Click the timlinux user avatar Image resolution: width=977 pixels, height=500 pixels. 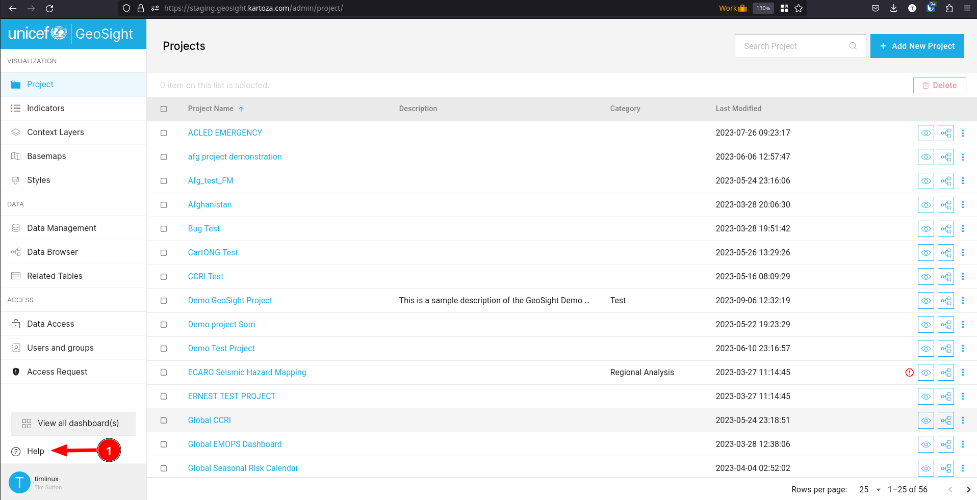tap(19, 482)
